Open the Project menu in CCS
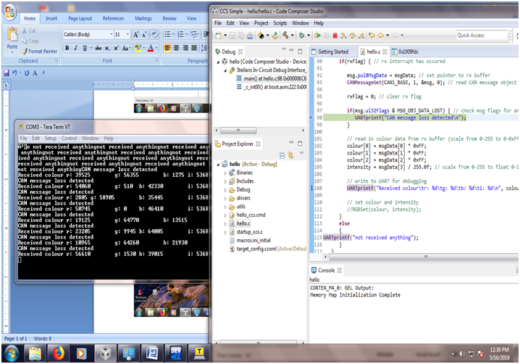Viewport: 520px width, 364px height. pos(261,23)
